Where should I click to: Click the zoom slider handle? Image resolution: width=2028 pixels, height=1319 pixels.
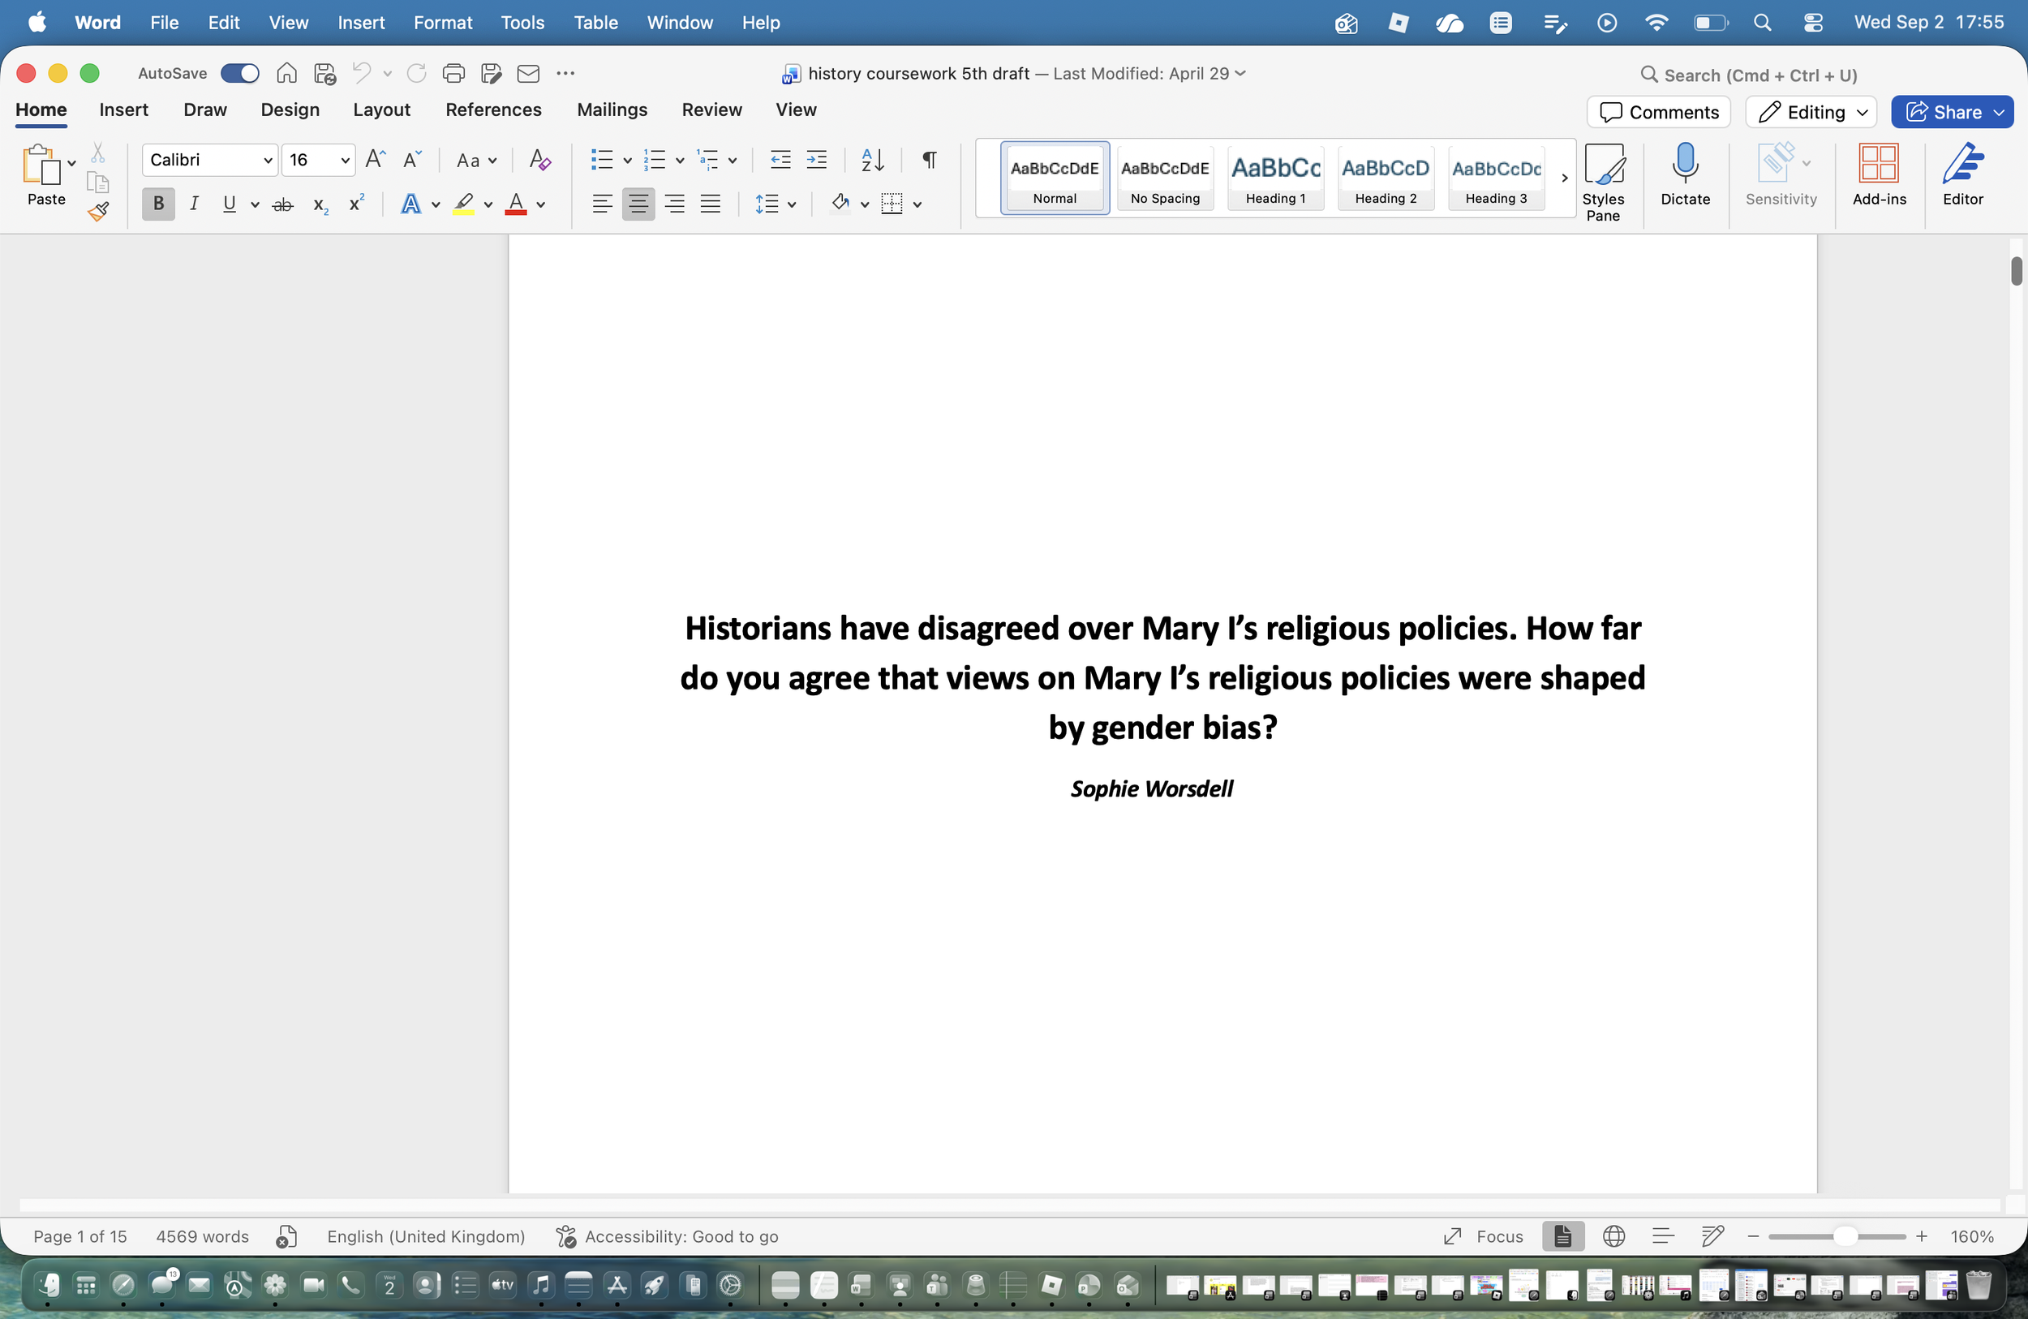click(1844, 1236)
